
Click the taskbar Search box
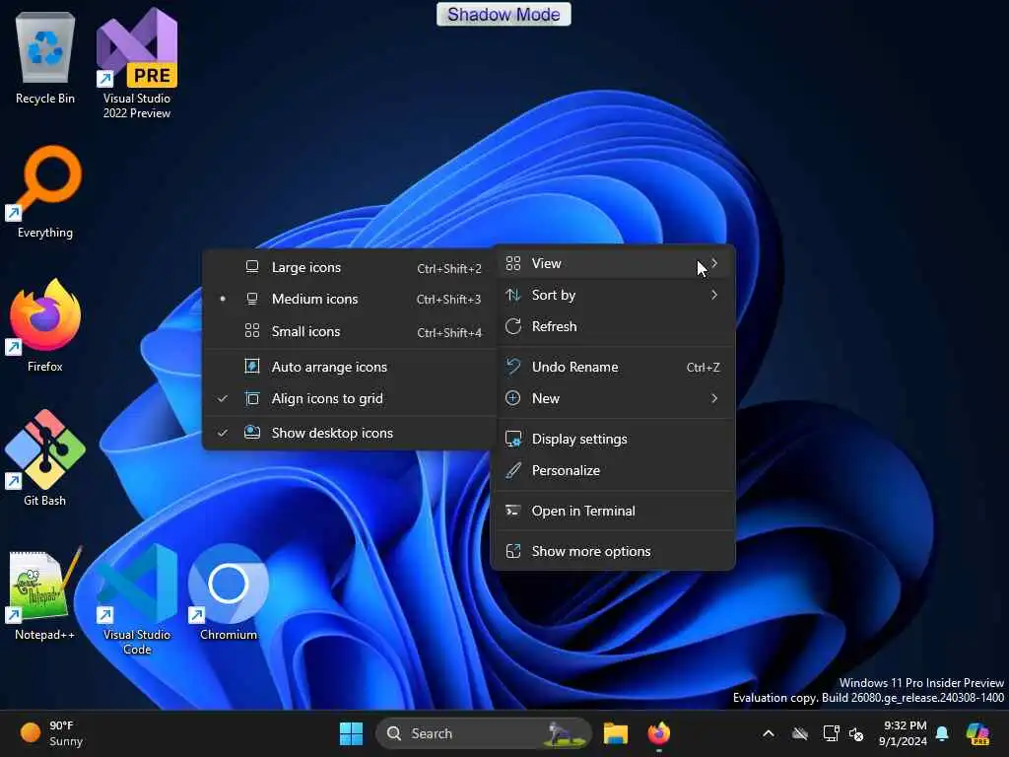tap(483, 733)
